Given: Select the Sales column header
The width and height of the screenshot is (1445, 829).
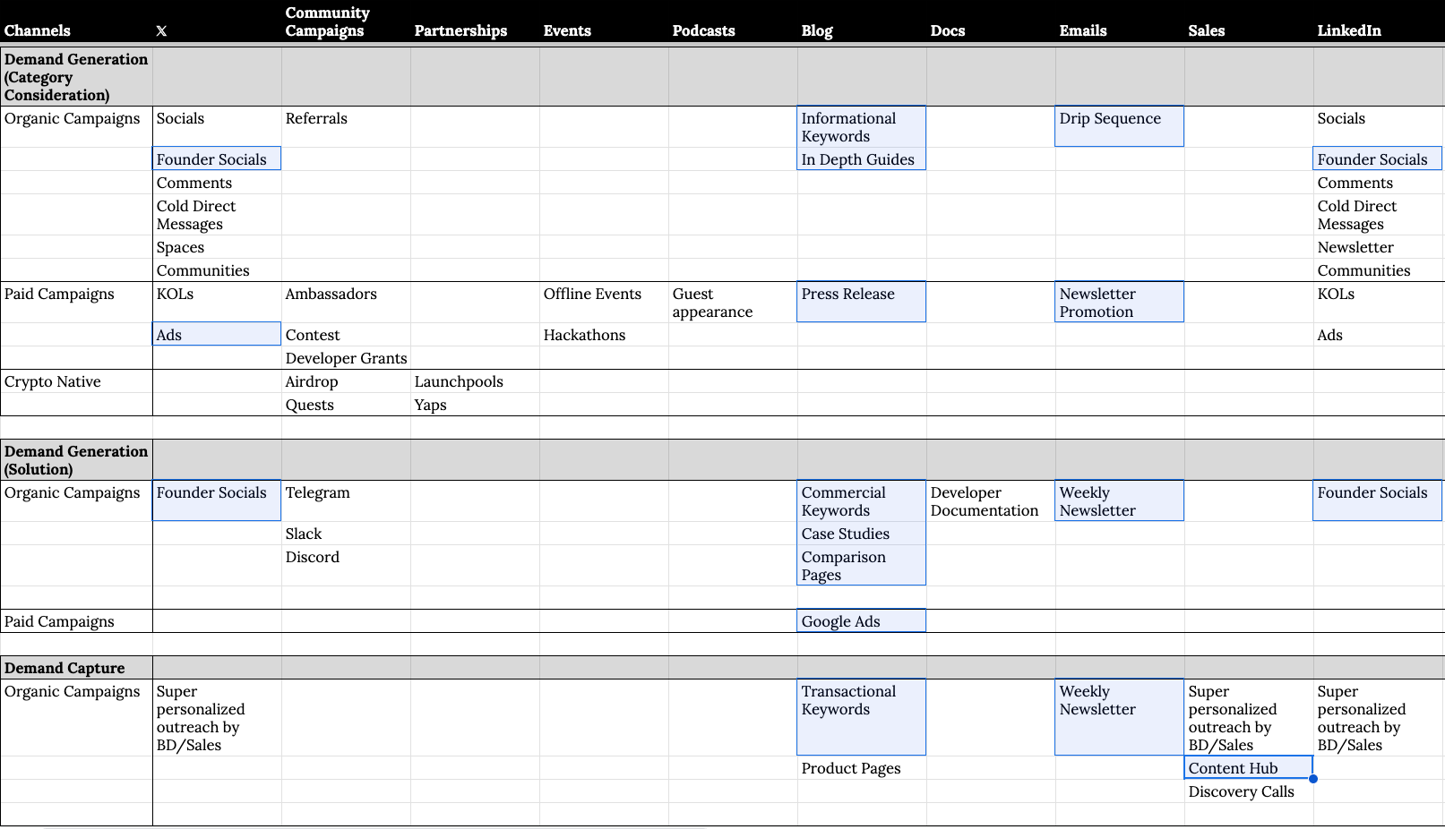Looking at the screenshot, I should [x=1249, y=21].
